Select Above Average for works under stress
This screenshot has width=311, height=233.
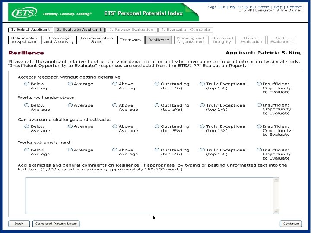(115, 105)
